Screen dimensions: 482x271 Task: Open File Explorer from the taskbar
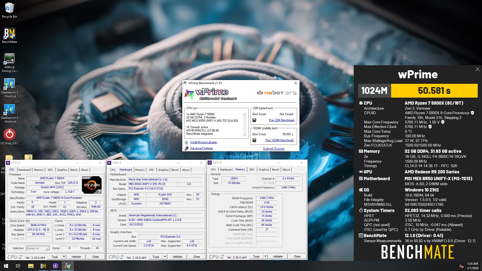[31, 266]
